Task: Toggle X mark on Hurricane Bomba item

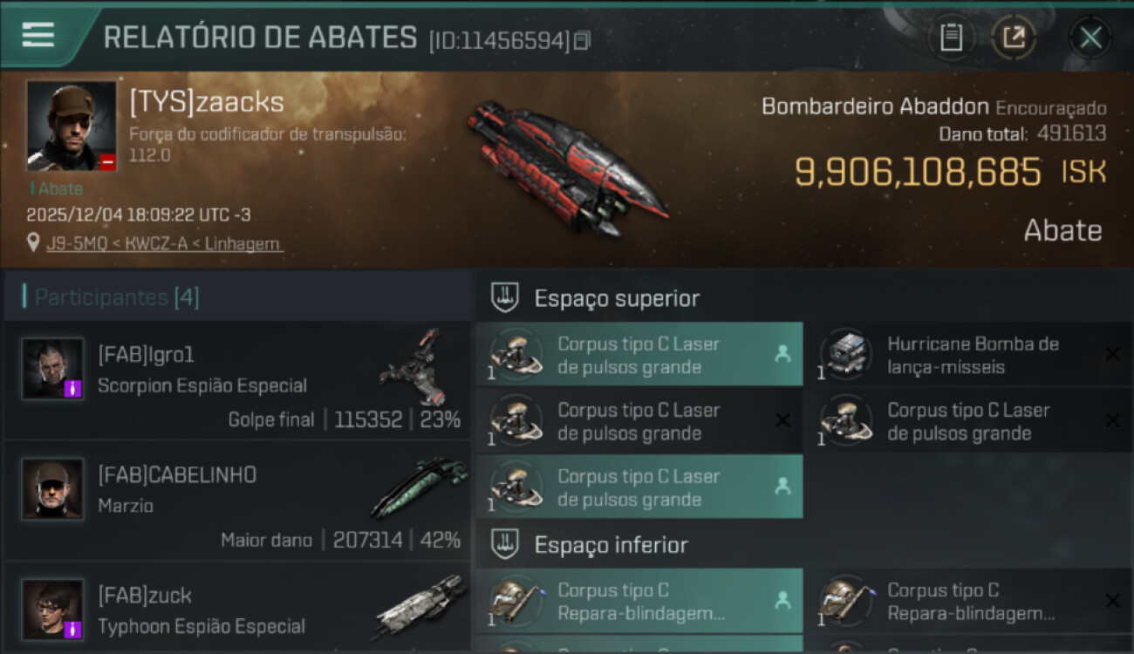Action: tap(1112, 354)
